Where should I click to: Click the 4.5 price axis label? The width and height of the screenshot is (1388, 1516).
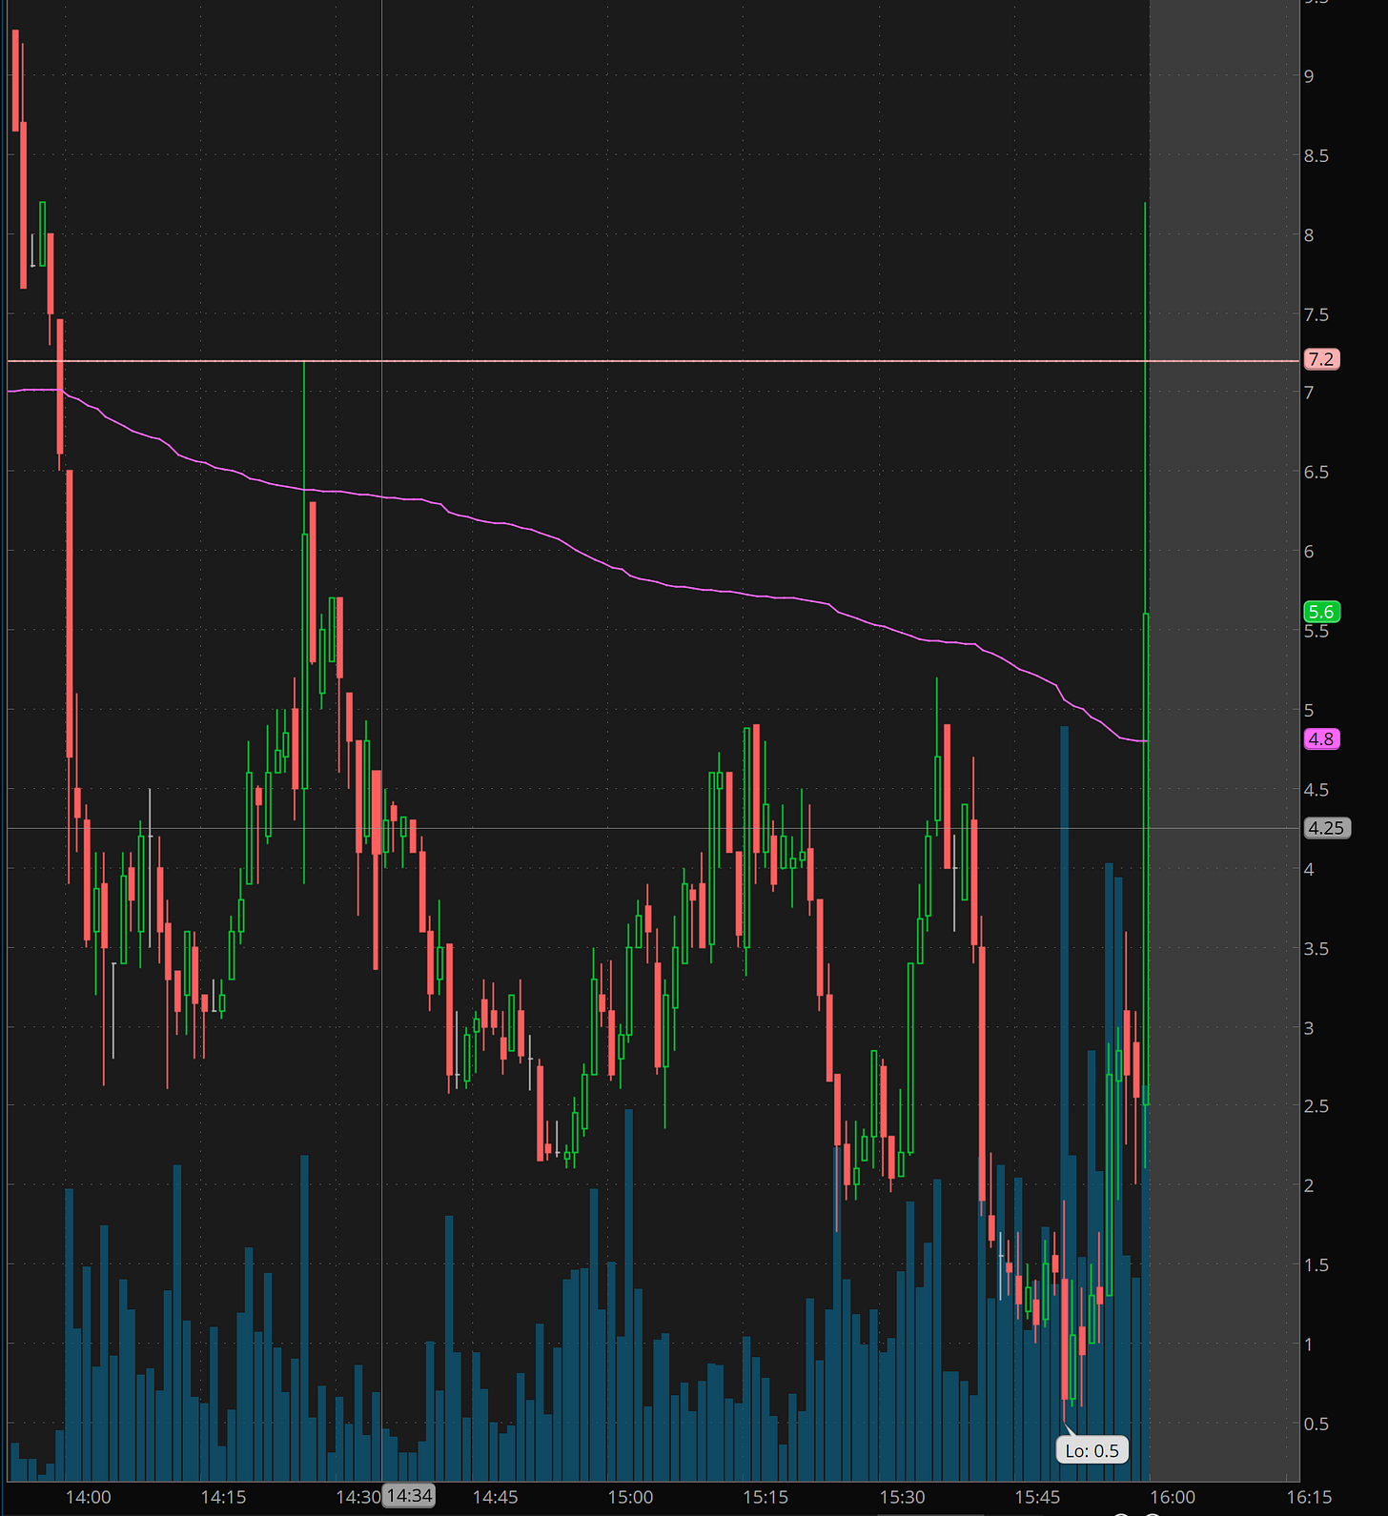coord(1316,790)
